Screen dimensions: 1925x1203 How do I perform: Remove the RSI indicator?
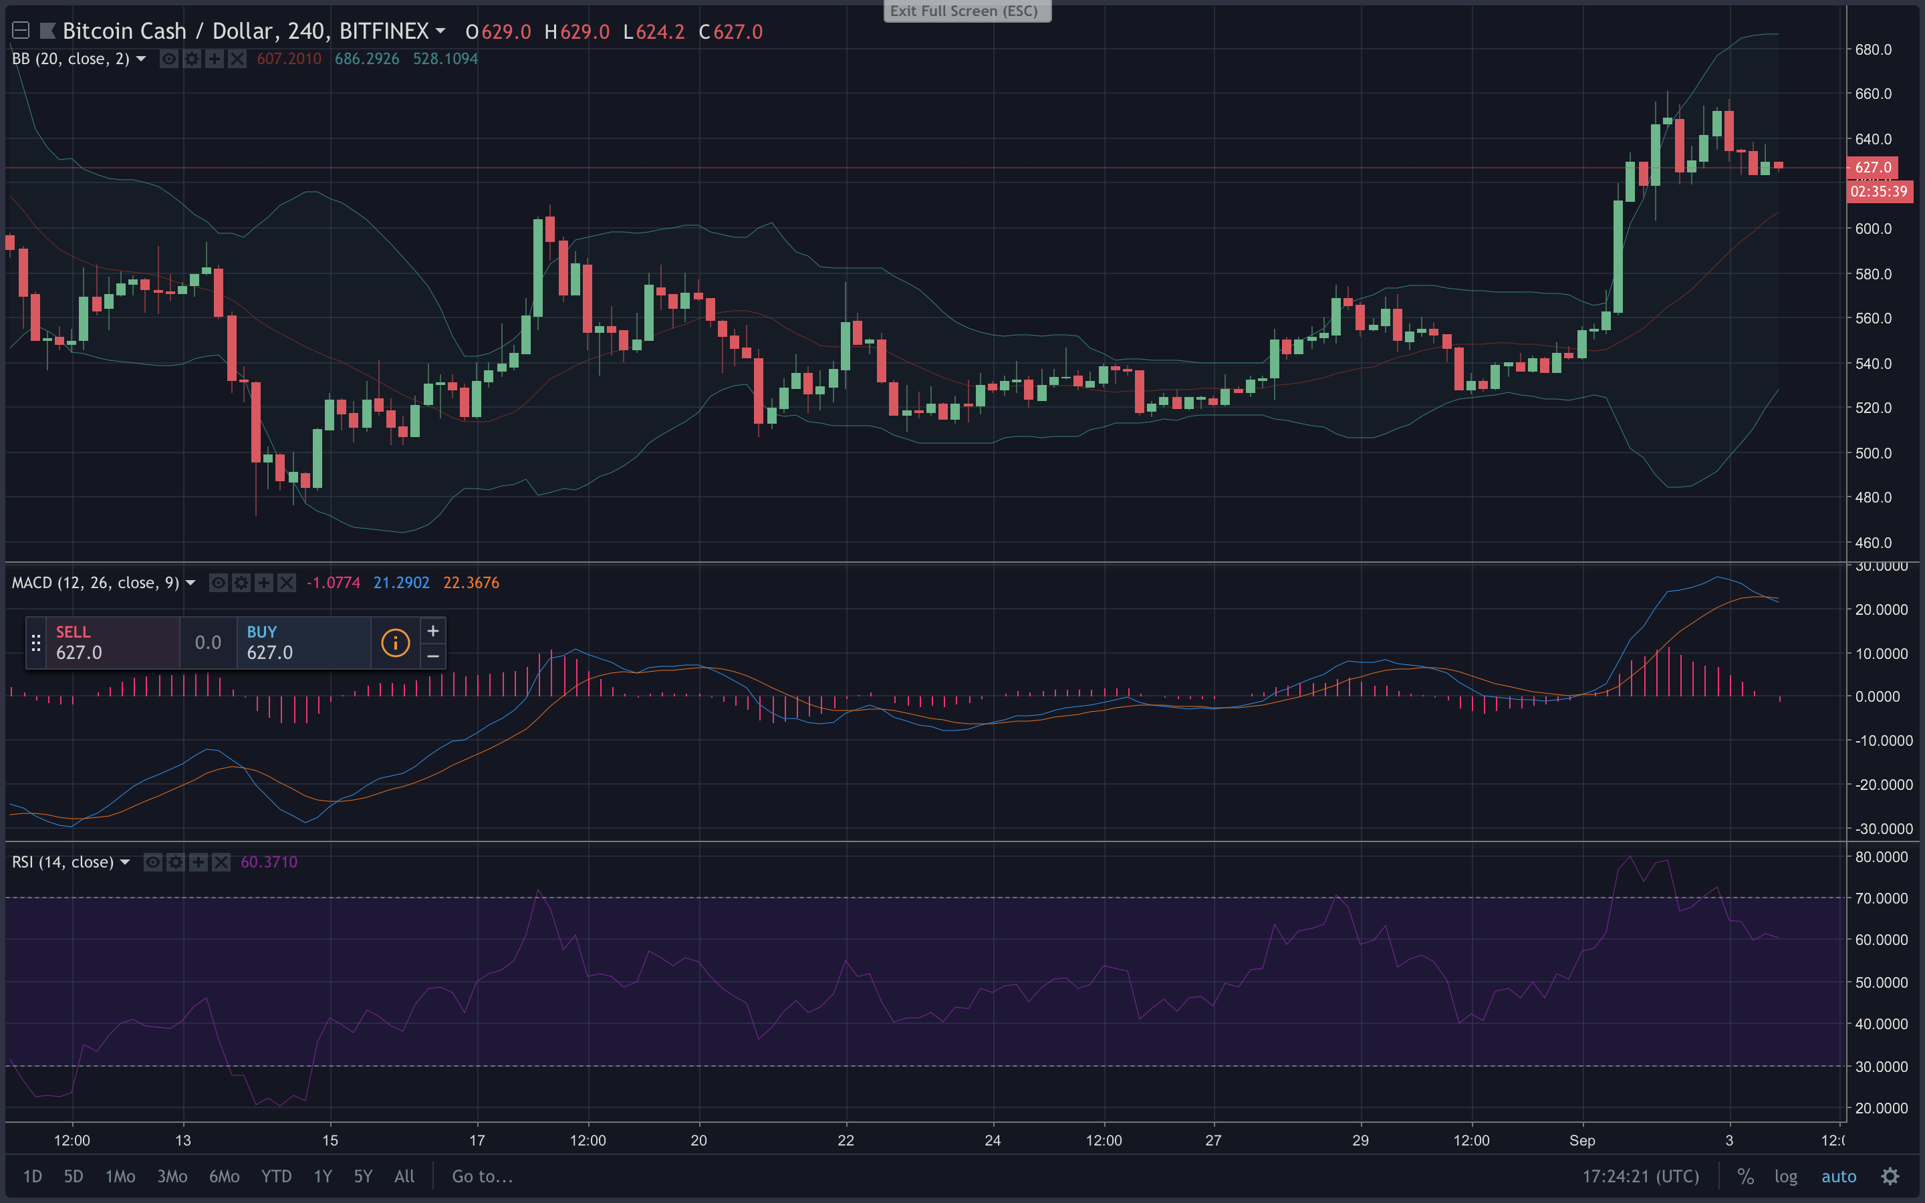221,862
